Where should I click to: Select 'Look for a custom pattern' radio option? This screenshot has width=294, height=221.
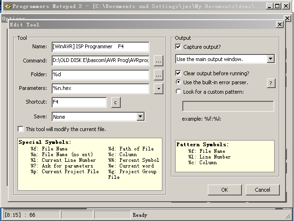(x=178, y=91)
